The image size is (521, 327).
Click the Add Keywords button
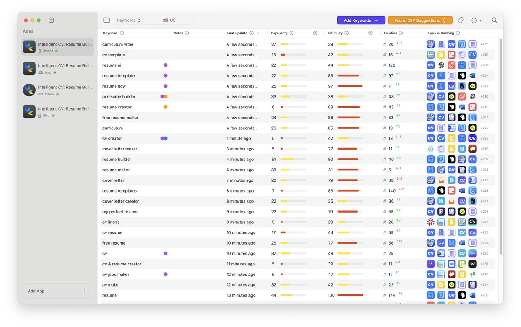click(360, 20)
